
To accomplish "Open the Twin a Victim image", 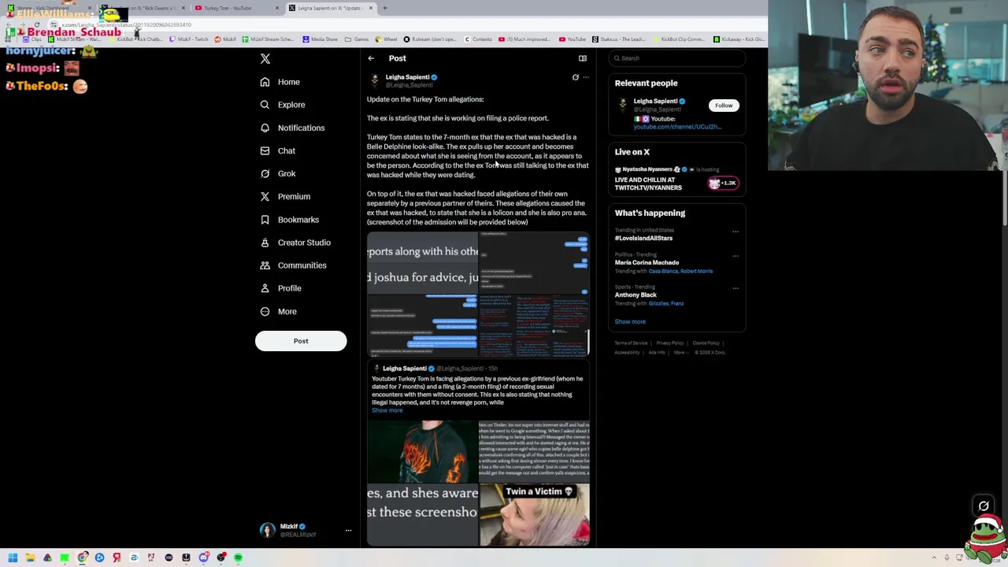I will [534, 515].
